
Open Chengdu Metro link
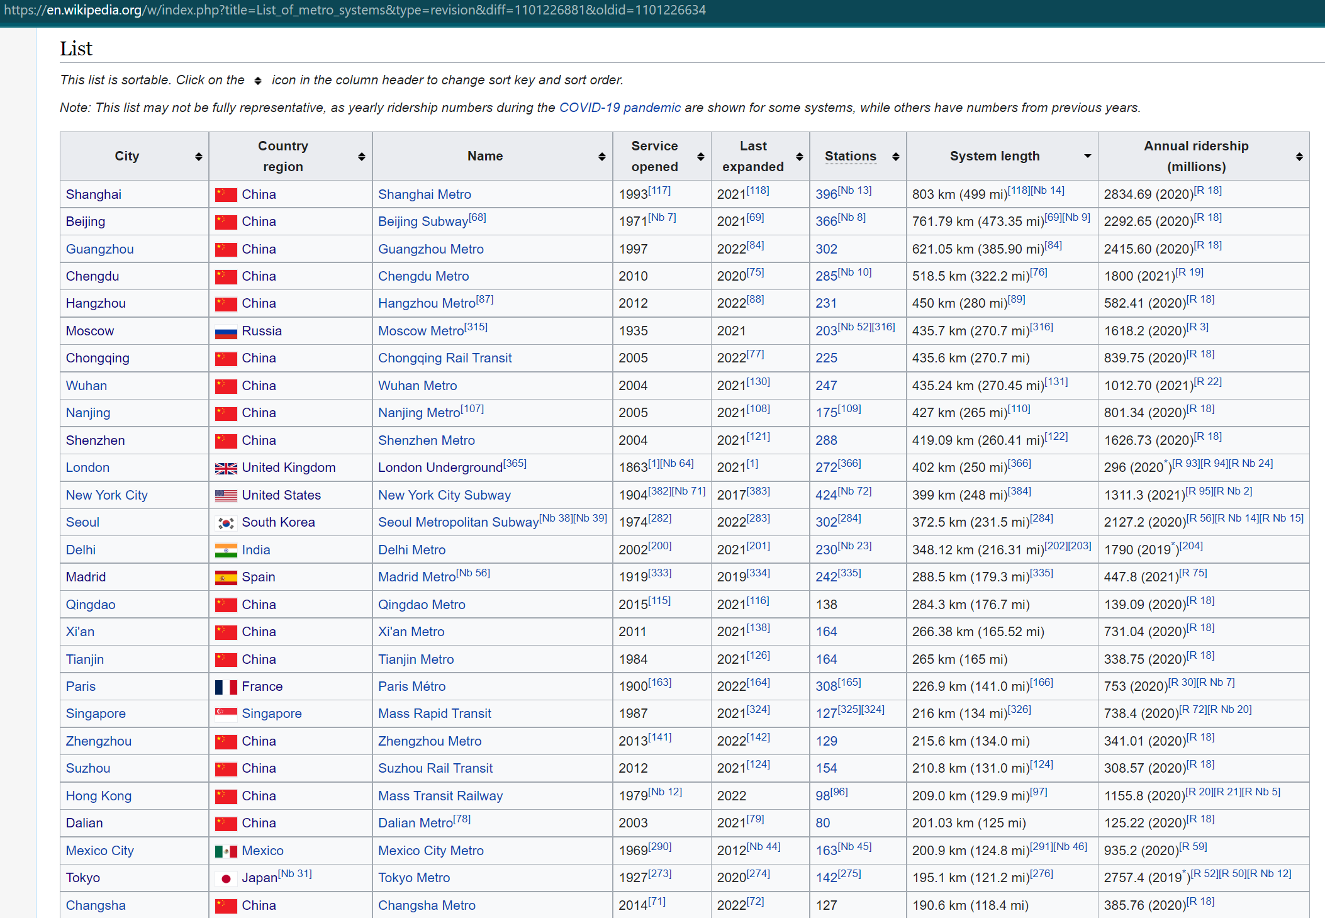tap(423, 276)
